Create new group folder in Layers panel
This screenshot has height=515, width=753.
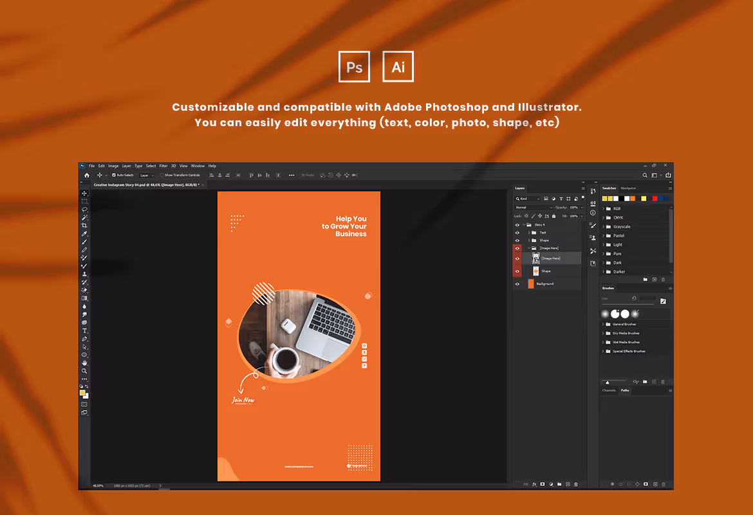coord(559,484)
